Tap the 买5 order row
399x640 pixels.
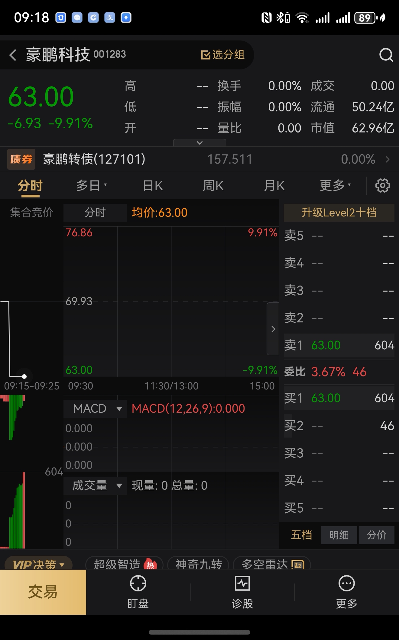click(x=339, y=508)
